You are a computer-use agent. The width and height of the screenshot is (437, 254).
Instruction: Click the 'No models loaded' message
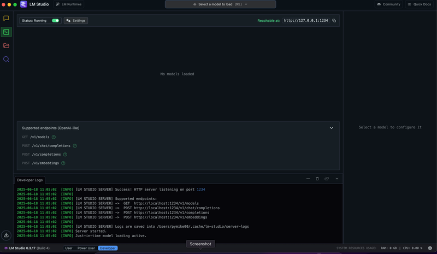[x=177, y=74]
